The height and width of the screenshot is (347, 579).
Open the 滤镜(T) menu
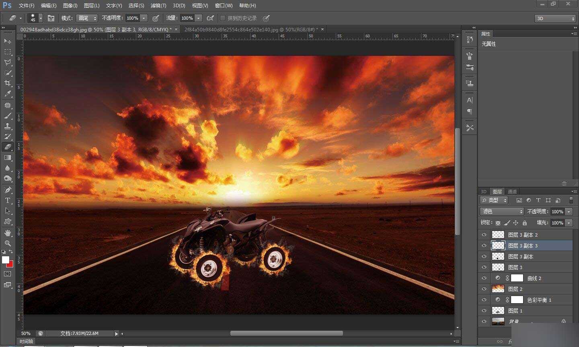coord(158,6)
